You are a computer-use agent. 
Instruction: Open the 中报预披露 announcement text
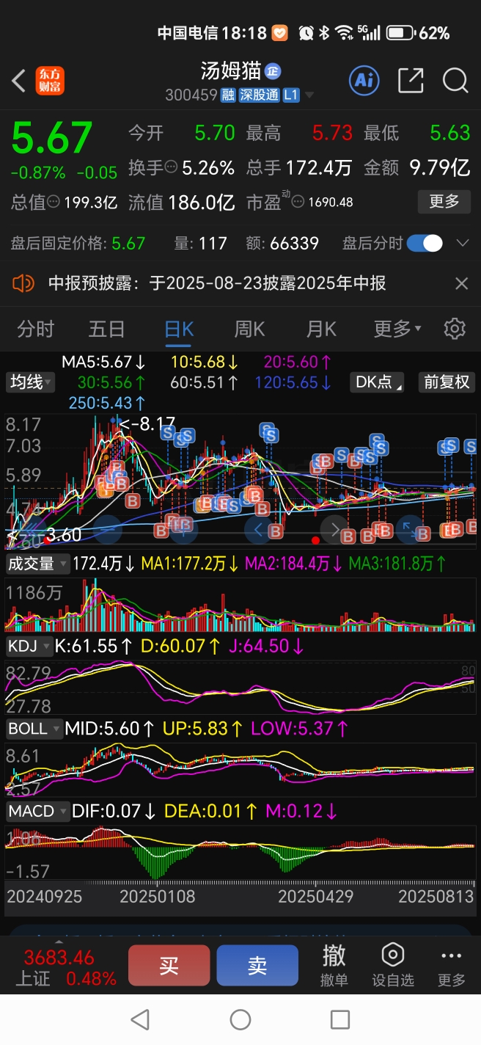217,283
